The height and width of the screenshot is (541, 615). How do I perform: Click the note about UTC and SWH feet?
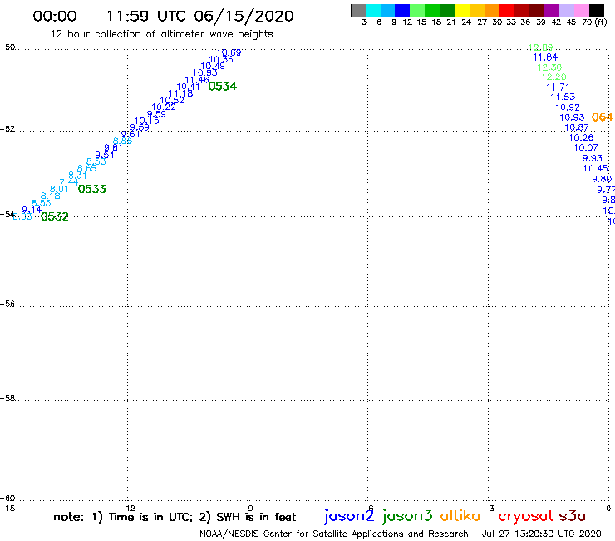point(175,517)
